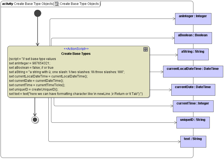Click the bold activity keyword label
This screenshot has height=159, width=224.
tap(7, 4)
